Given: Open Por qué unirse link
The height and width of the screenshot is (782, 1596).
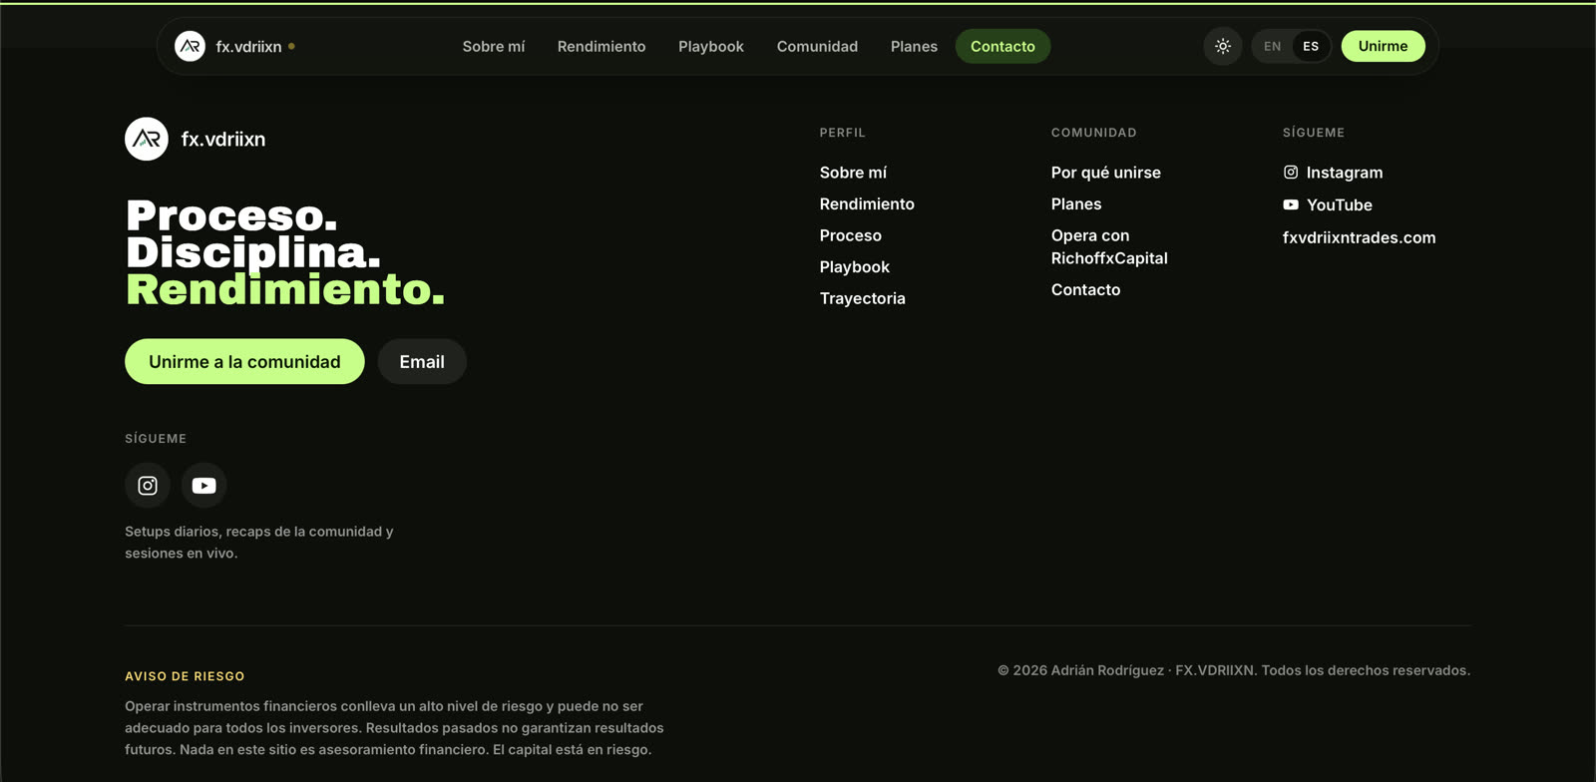Looking at the screenshot, I should click(1106, 173).
